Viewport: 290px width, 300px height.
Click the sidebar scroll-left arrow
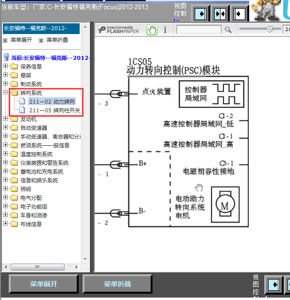tap(6, 267)
